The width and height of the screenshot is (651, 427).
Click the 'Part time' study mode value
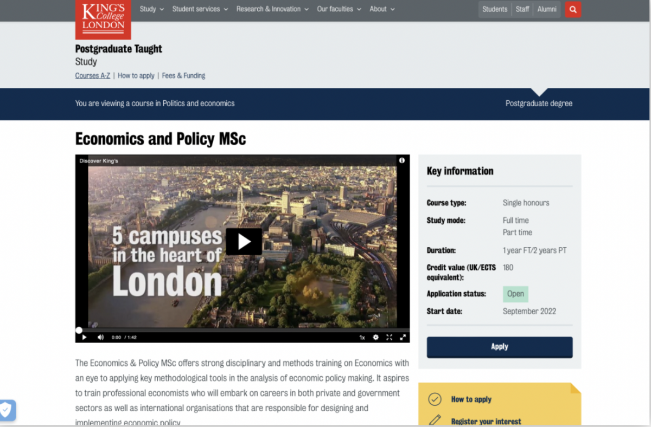[518, 232]
